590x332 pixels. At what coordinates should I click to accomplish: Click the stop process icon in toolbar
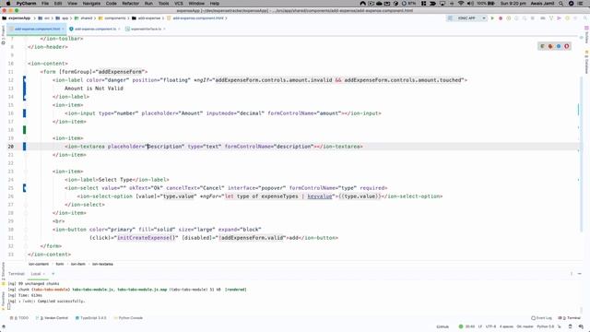click(533, 18)
